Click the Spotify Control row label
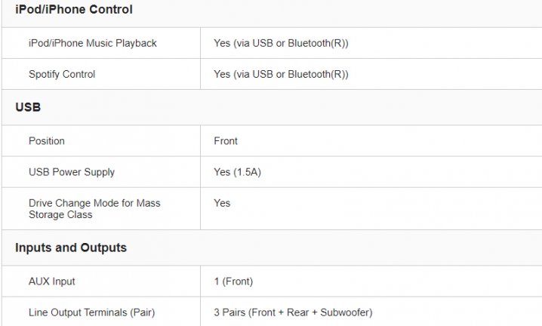 tap(62, 74)
